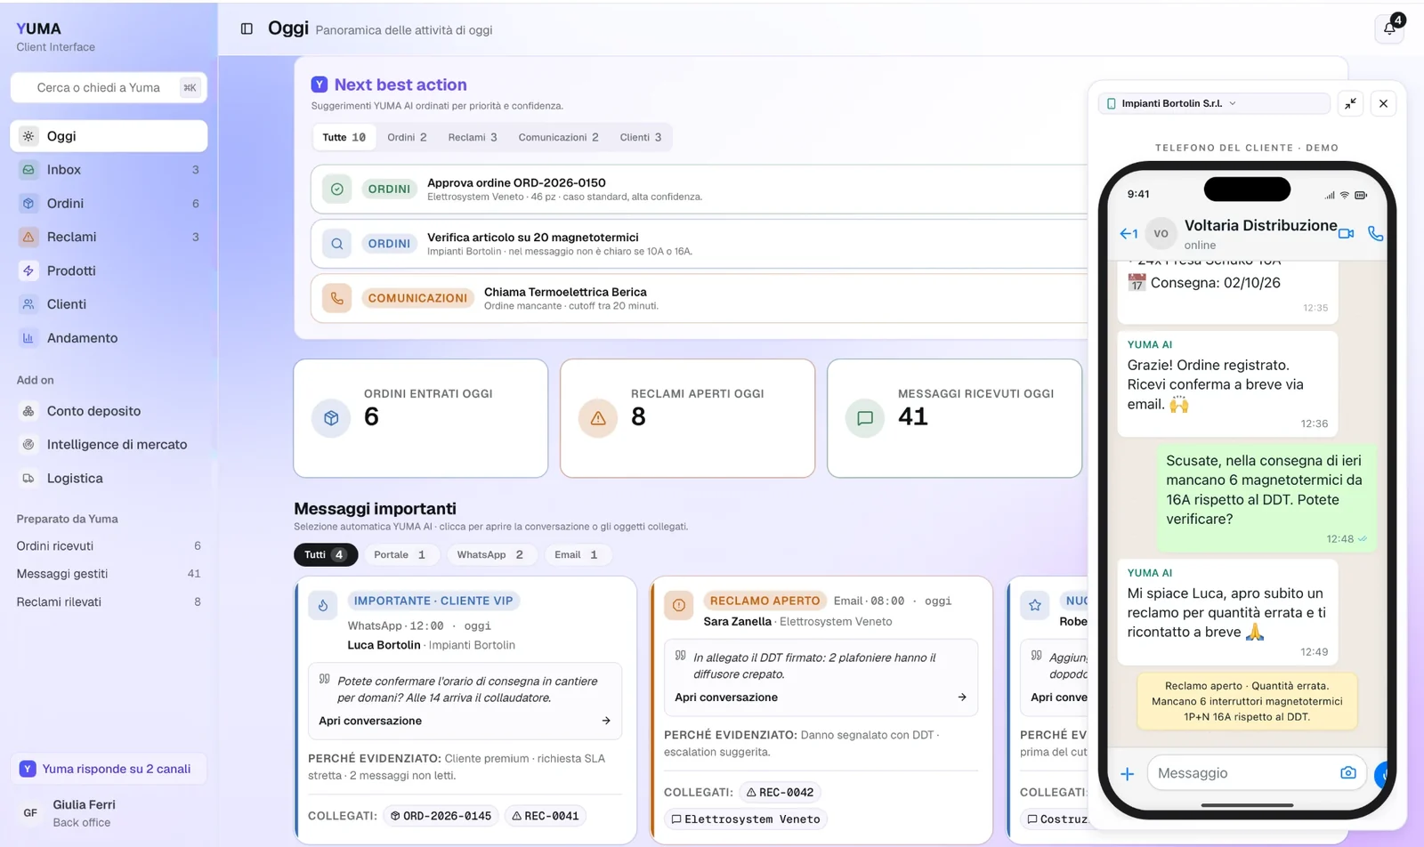The image size is (1424, 847).
Task: Click the Intelligence di mercato icon
Action: [x=28, y=444]
